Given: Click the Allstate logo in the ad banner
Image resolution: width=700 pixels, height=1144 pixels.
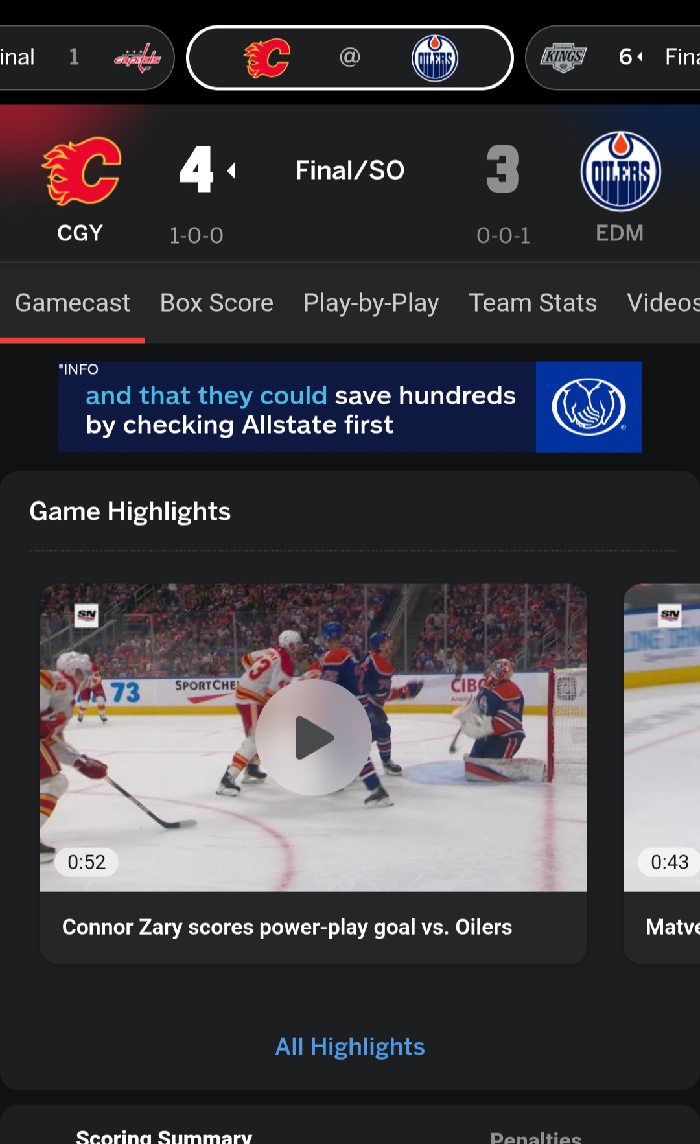Looking at the screenshot, I should pos(589,407).
